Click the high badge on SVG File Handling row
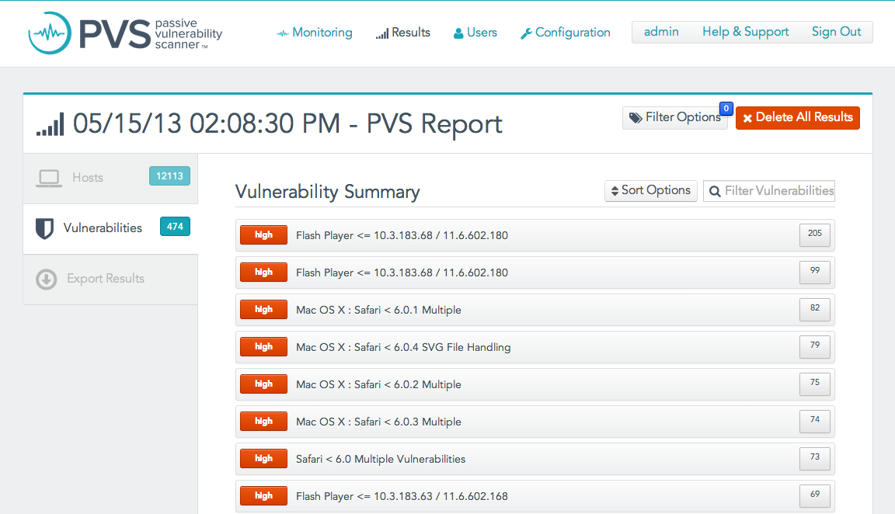Screen dimensions: 895x514 (x=263, y=347)
